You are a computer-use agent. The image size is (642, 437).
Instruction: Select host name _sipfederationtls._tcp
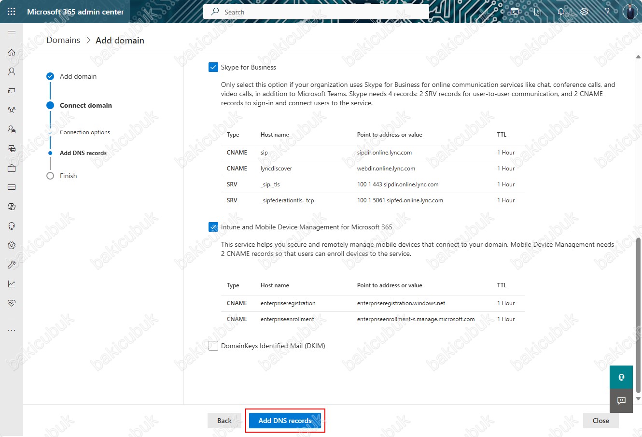[x=287, y=200]
